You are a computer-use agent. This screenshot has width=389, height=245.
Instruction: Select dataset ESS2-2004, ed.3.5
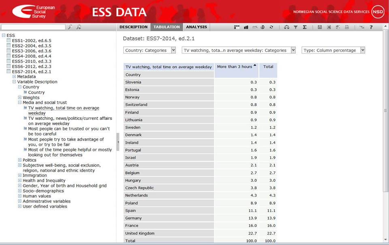(32, 46)
